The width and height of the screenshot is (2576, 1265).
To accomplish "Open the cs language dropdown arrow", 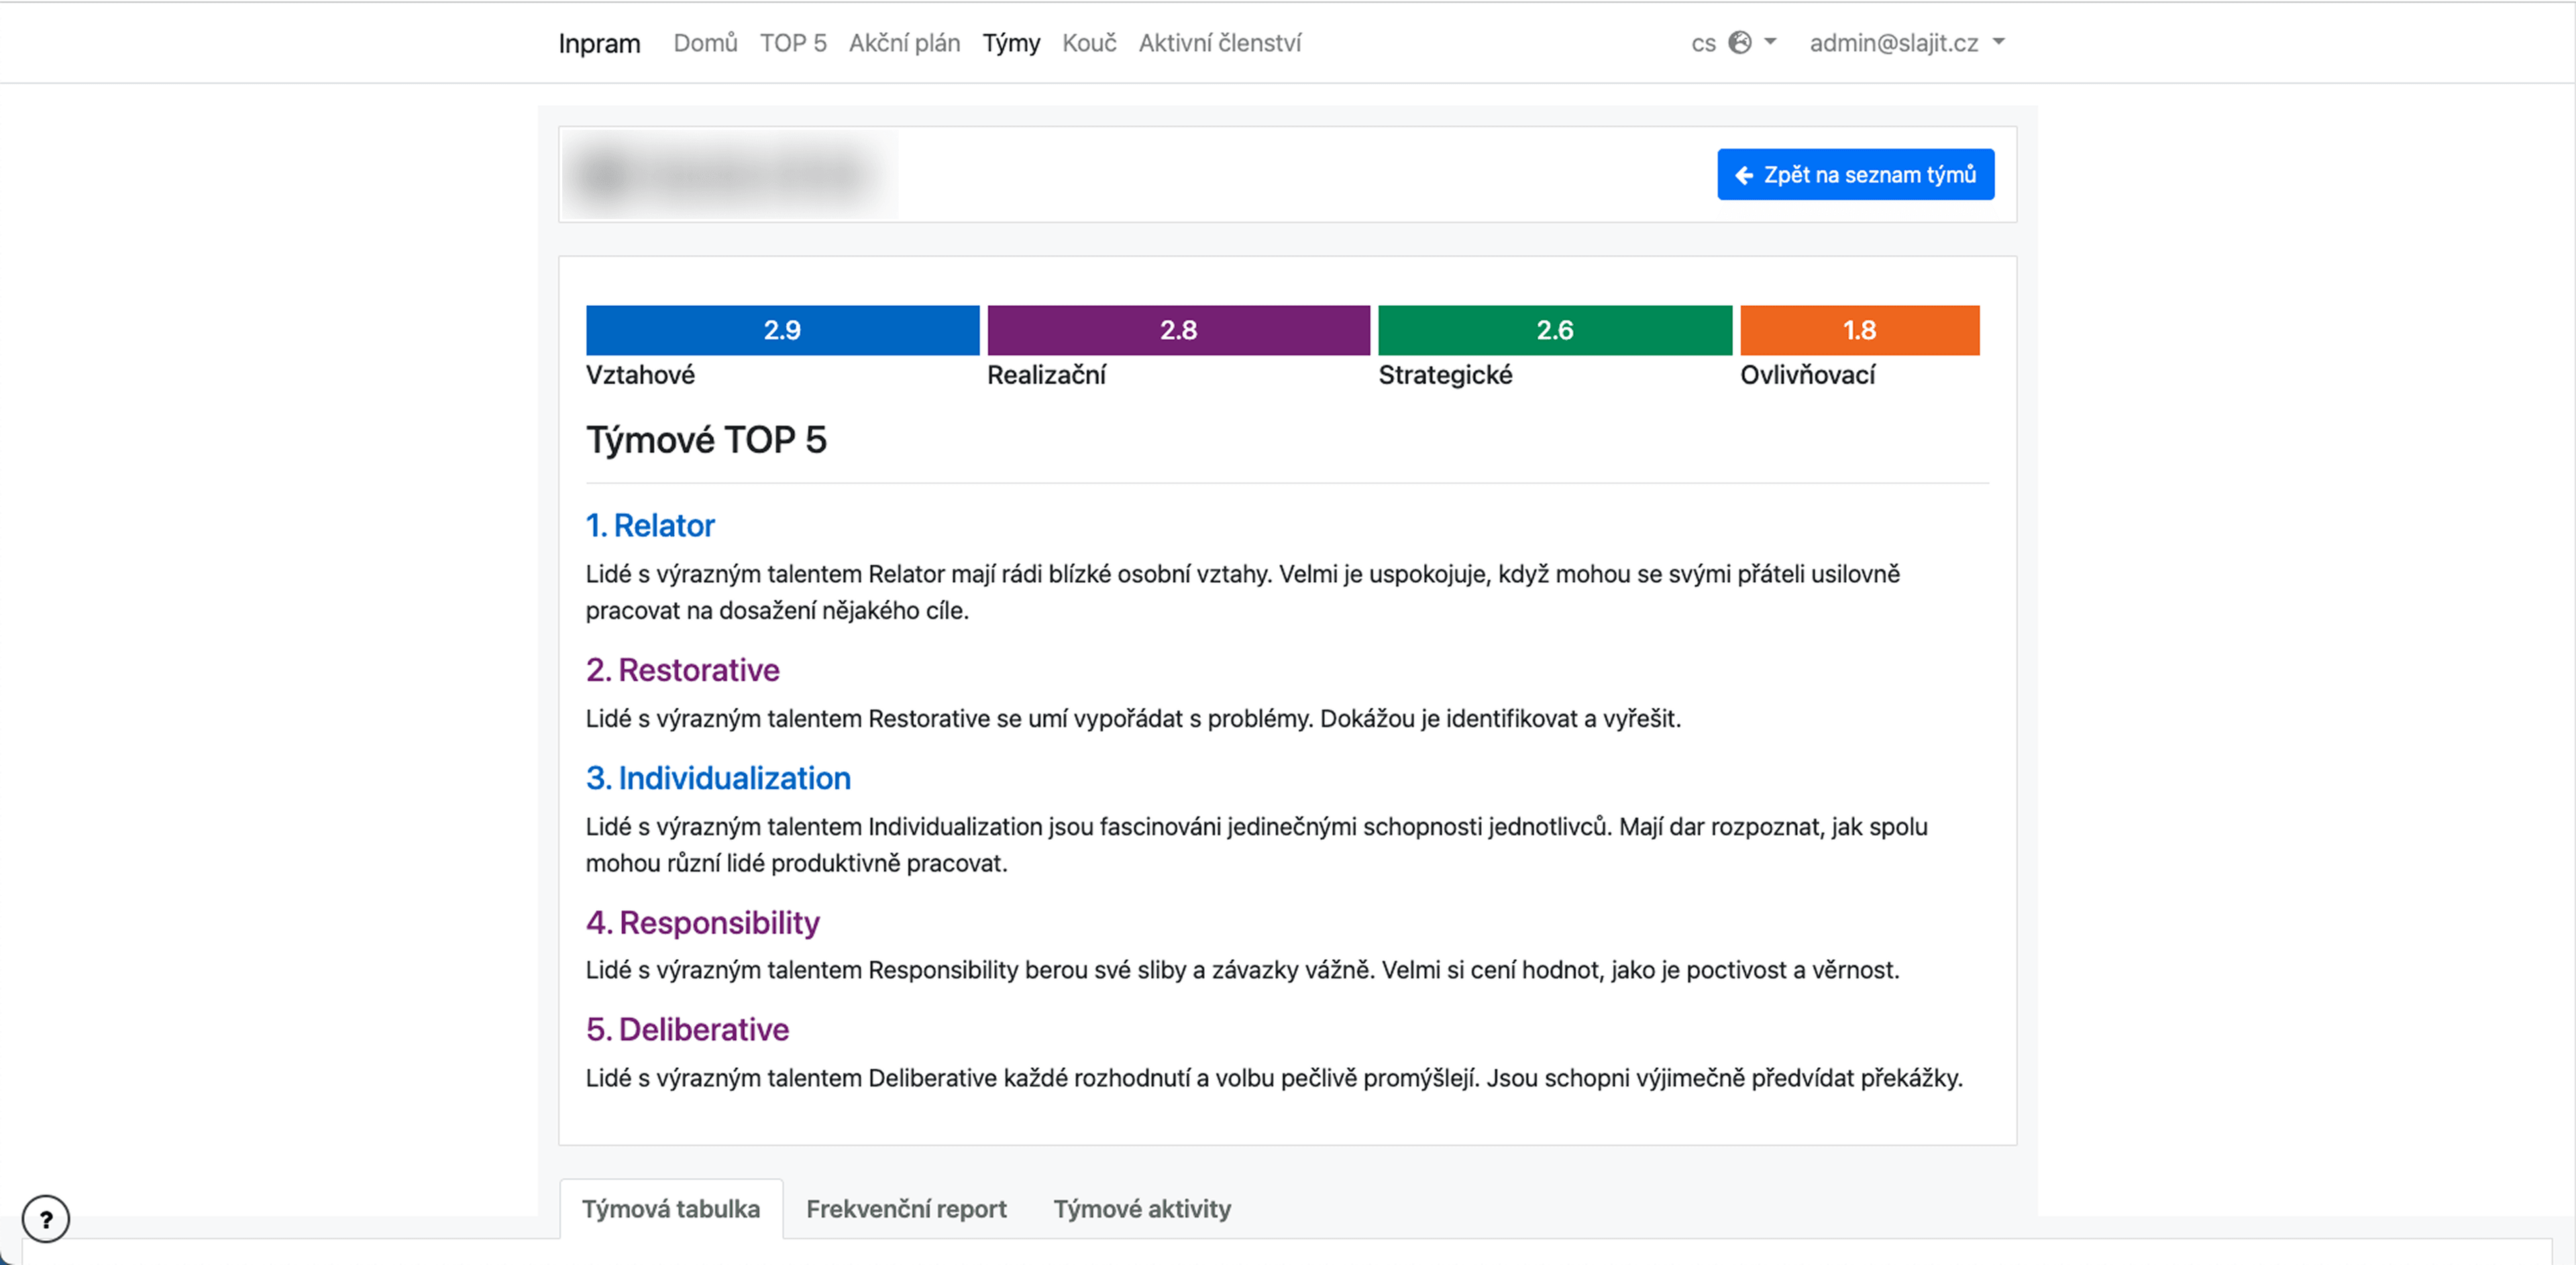I will point(1770,43).
